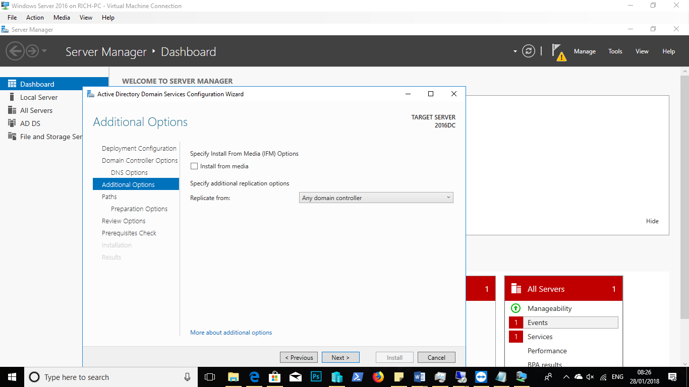Click the taskbar clock and date

point(644,377)
